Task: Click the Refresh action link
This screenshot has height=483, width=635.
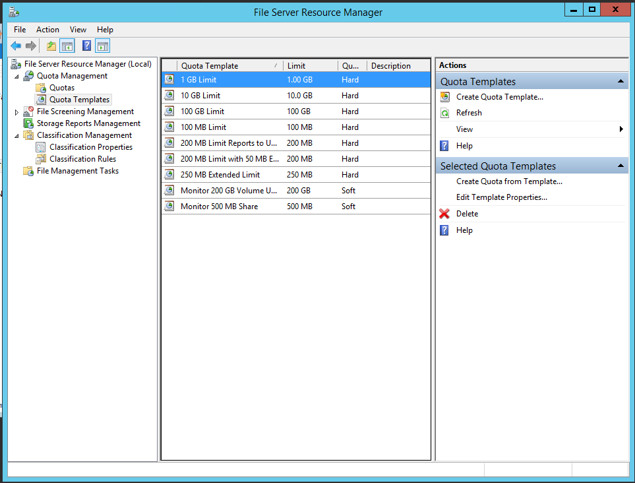Action: click(469, 113)
